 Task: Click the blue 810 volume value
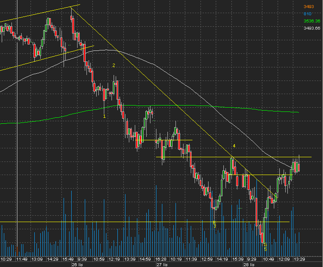(x=307, y=14)
